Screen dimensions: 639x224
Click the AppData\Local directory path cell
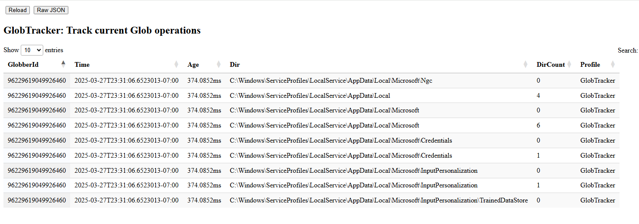coord(310,96)
